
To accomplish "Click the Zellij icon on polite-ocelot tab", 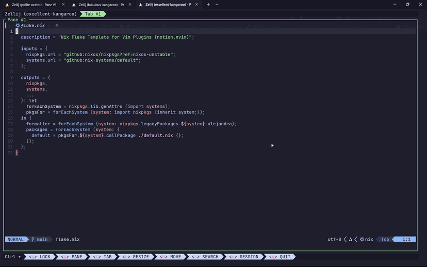I will point(8,4).
